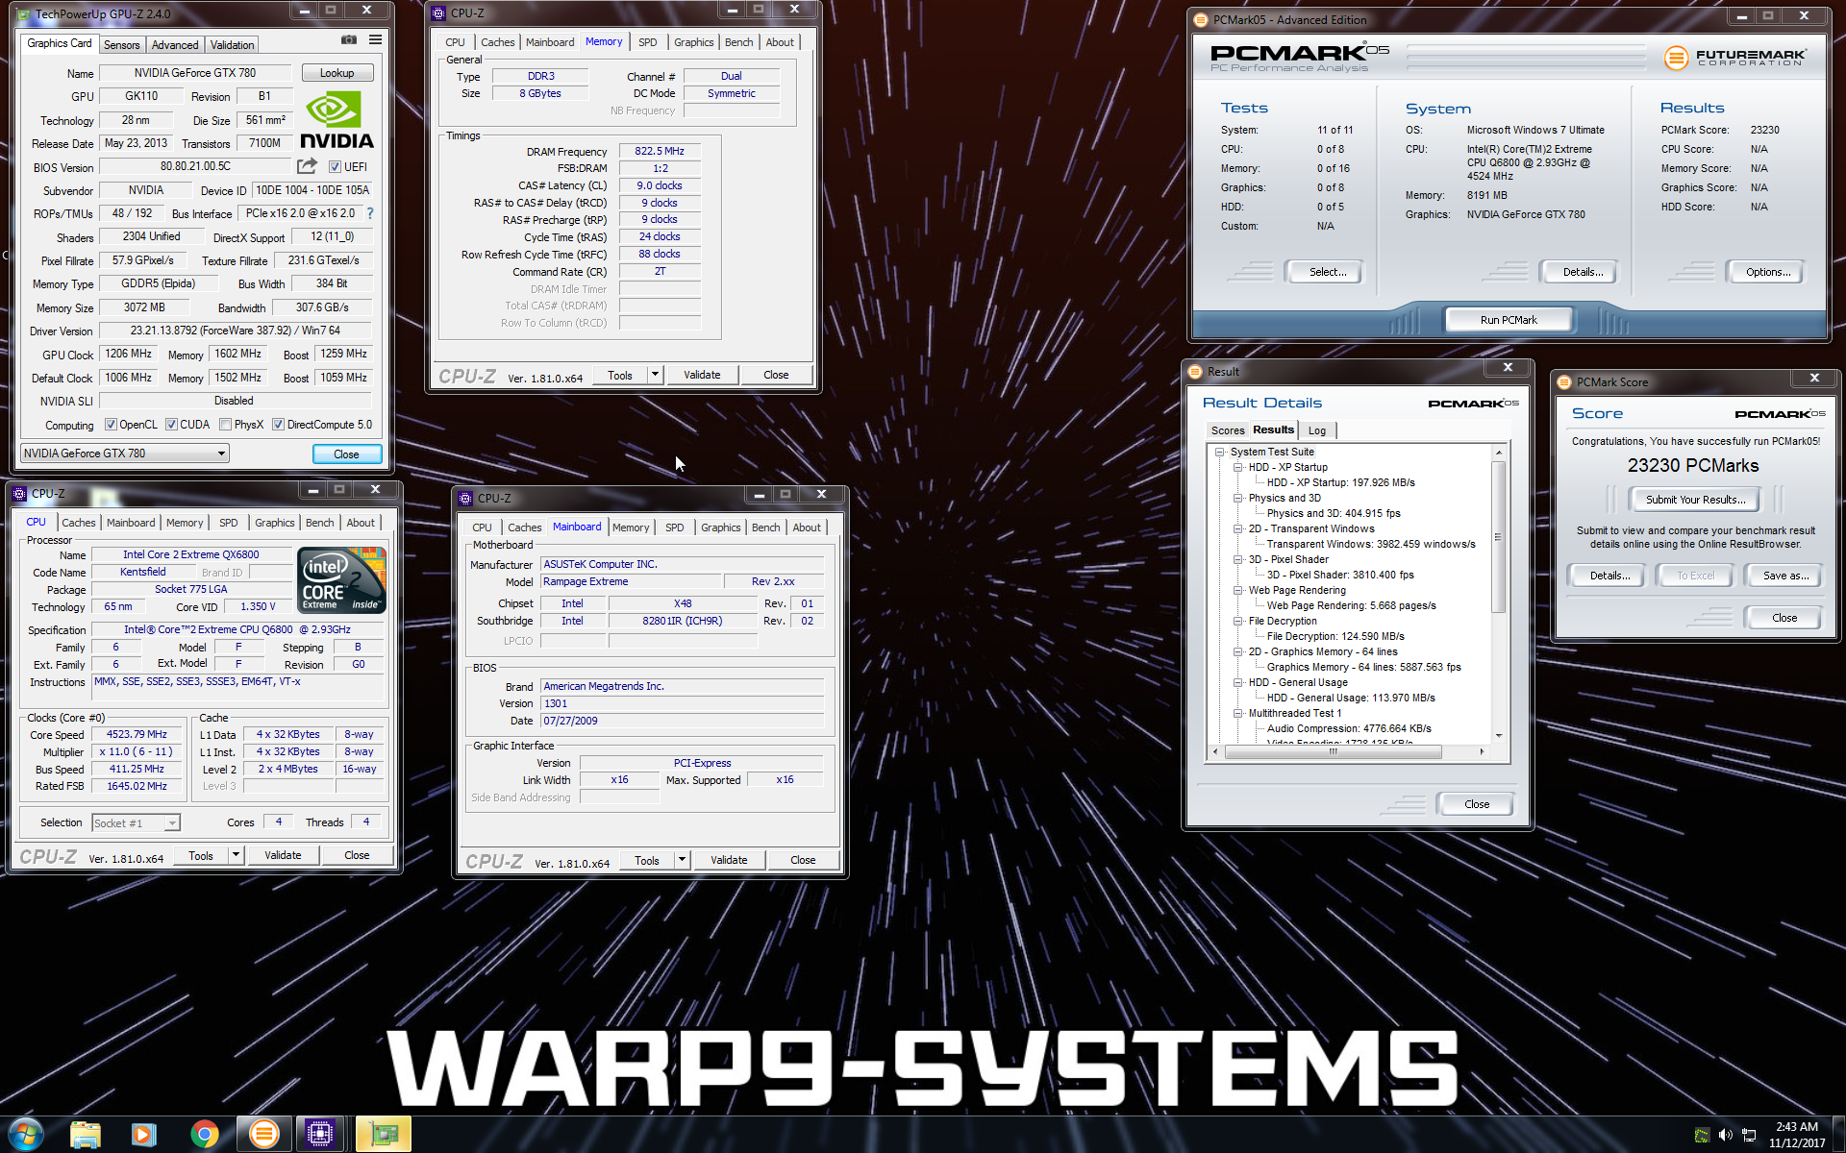The height and width of the screenshot is (1153, 1846).
Task: Open the volume speaker tray icon
Action: (x=1726, y=1135)
